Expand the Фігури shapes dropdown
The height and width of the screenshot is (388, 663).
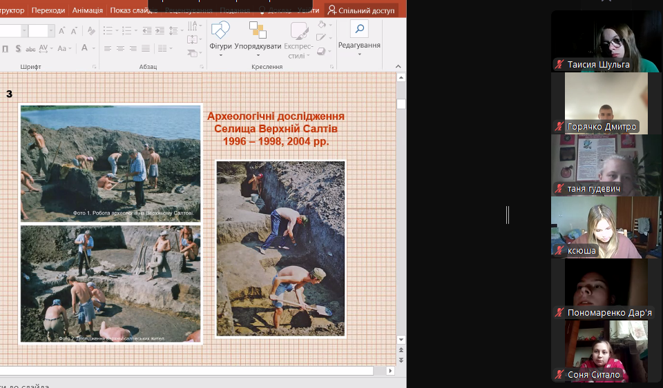(x=220, y=55)
